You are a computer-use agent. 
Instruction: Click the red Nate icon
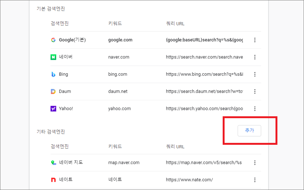pyautogui.click(x=53, y=180)
